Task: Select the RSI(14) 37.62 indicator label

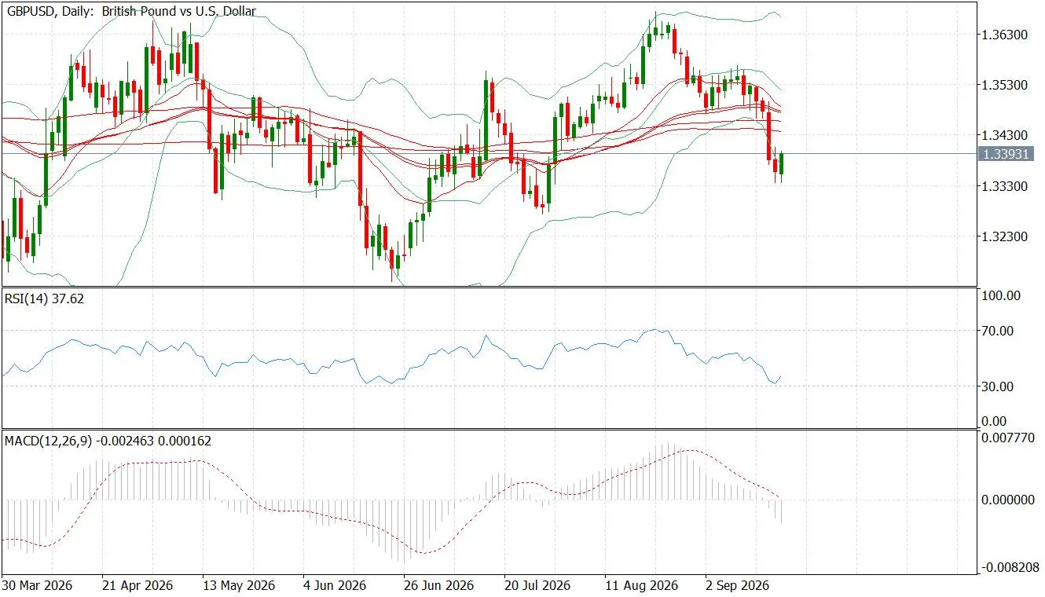Action: 45,298
